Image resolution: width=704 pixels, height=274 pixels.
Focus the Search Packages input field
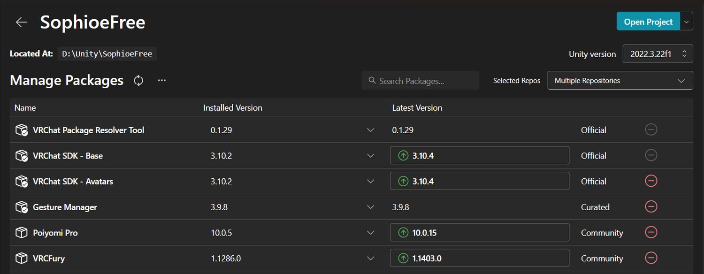point(420,81)
